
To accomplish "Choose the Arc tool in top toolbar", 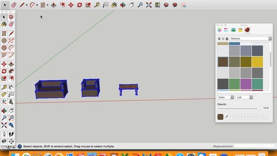I will click(x=32, y=5).
